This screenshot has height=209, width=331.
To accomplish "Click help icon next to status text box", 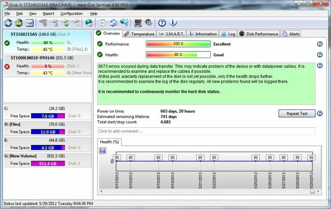I will [320, 65].
